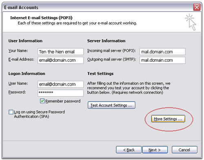The image size is (204, 160).
Task: Click the User Information section heading
Action: [25, 41]
